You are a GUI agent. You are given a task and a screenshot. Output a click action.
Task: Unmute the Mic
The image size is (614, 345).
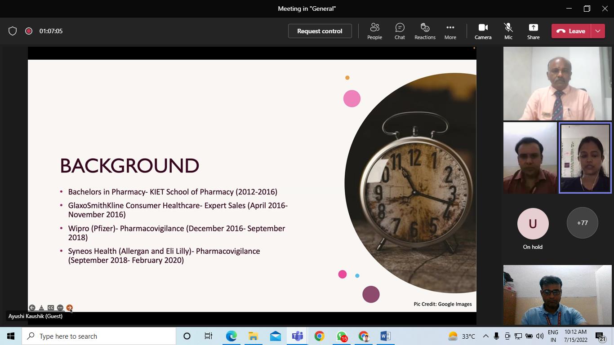(x=508, y=31)
